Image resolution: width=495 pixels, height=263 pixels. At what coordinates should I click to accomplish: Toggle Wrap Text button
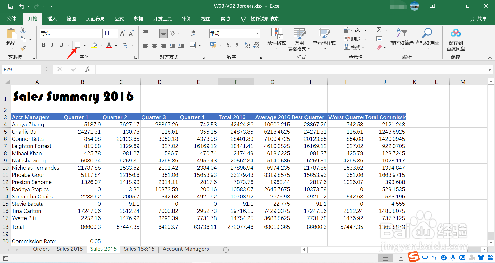pyautogui.click(x=193, y=33)
